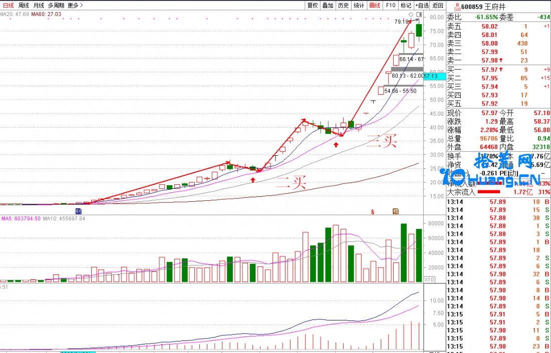Click the 标记 mark button
The image size is (551, 353).
coord(406,6)
